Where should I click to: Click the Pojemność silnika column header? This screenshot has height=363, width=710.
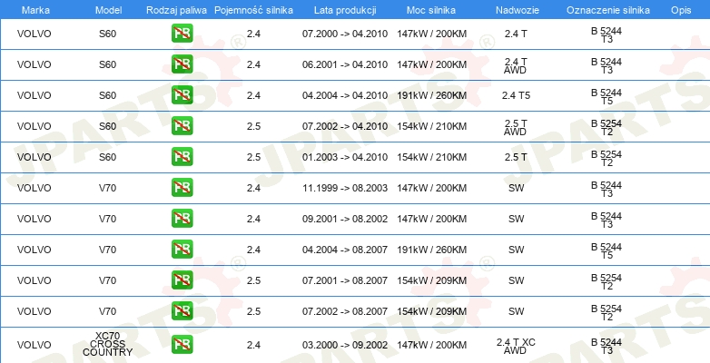[253, 10]
